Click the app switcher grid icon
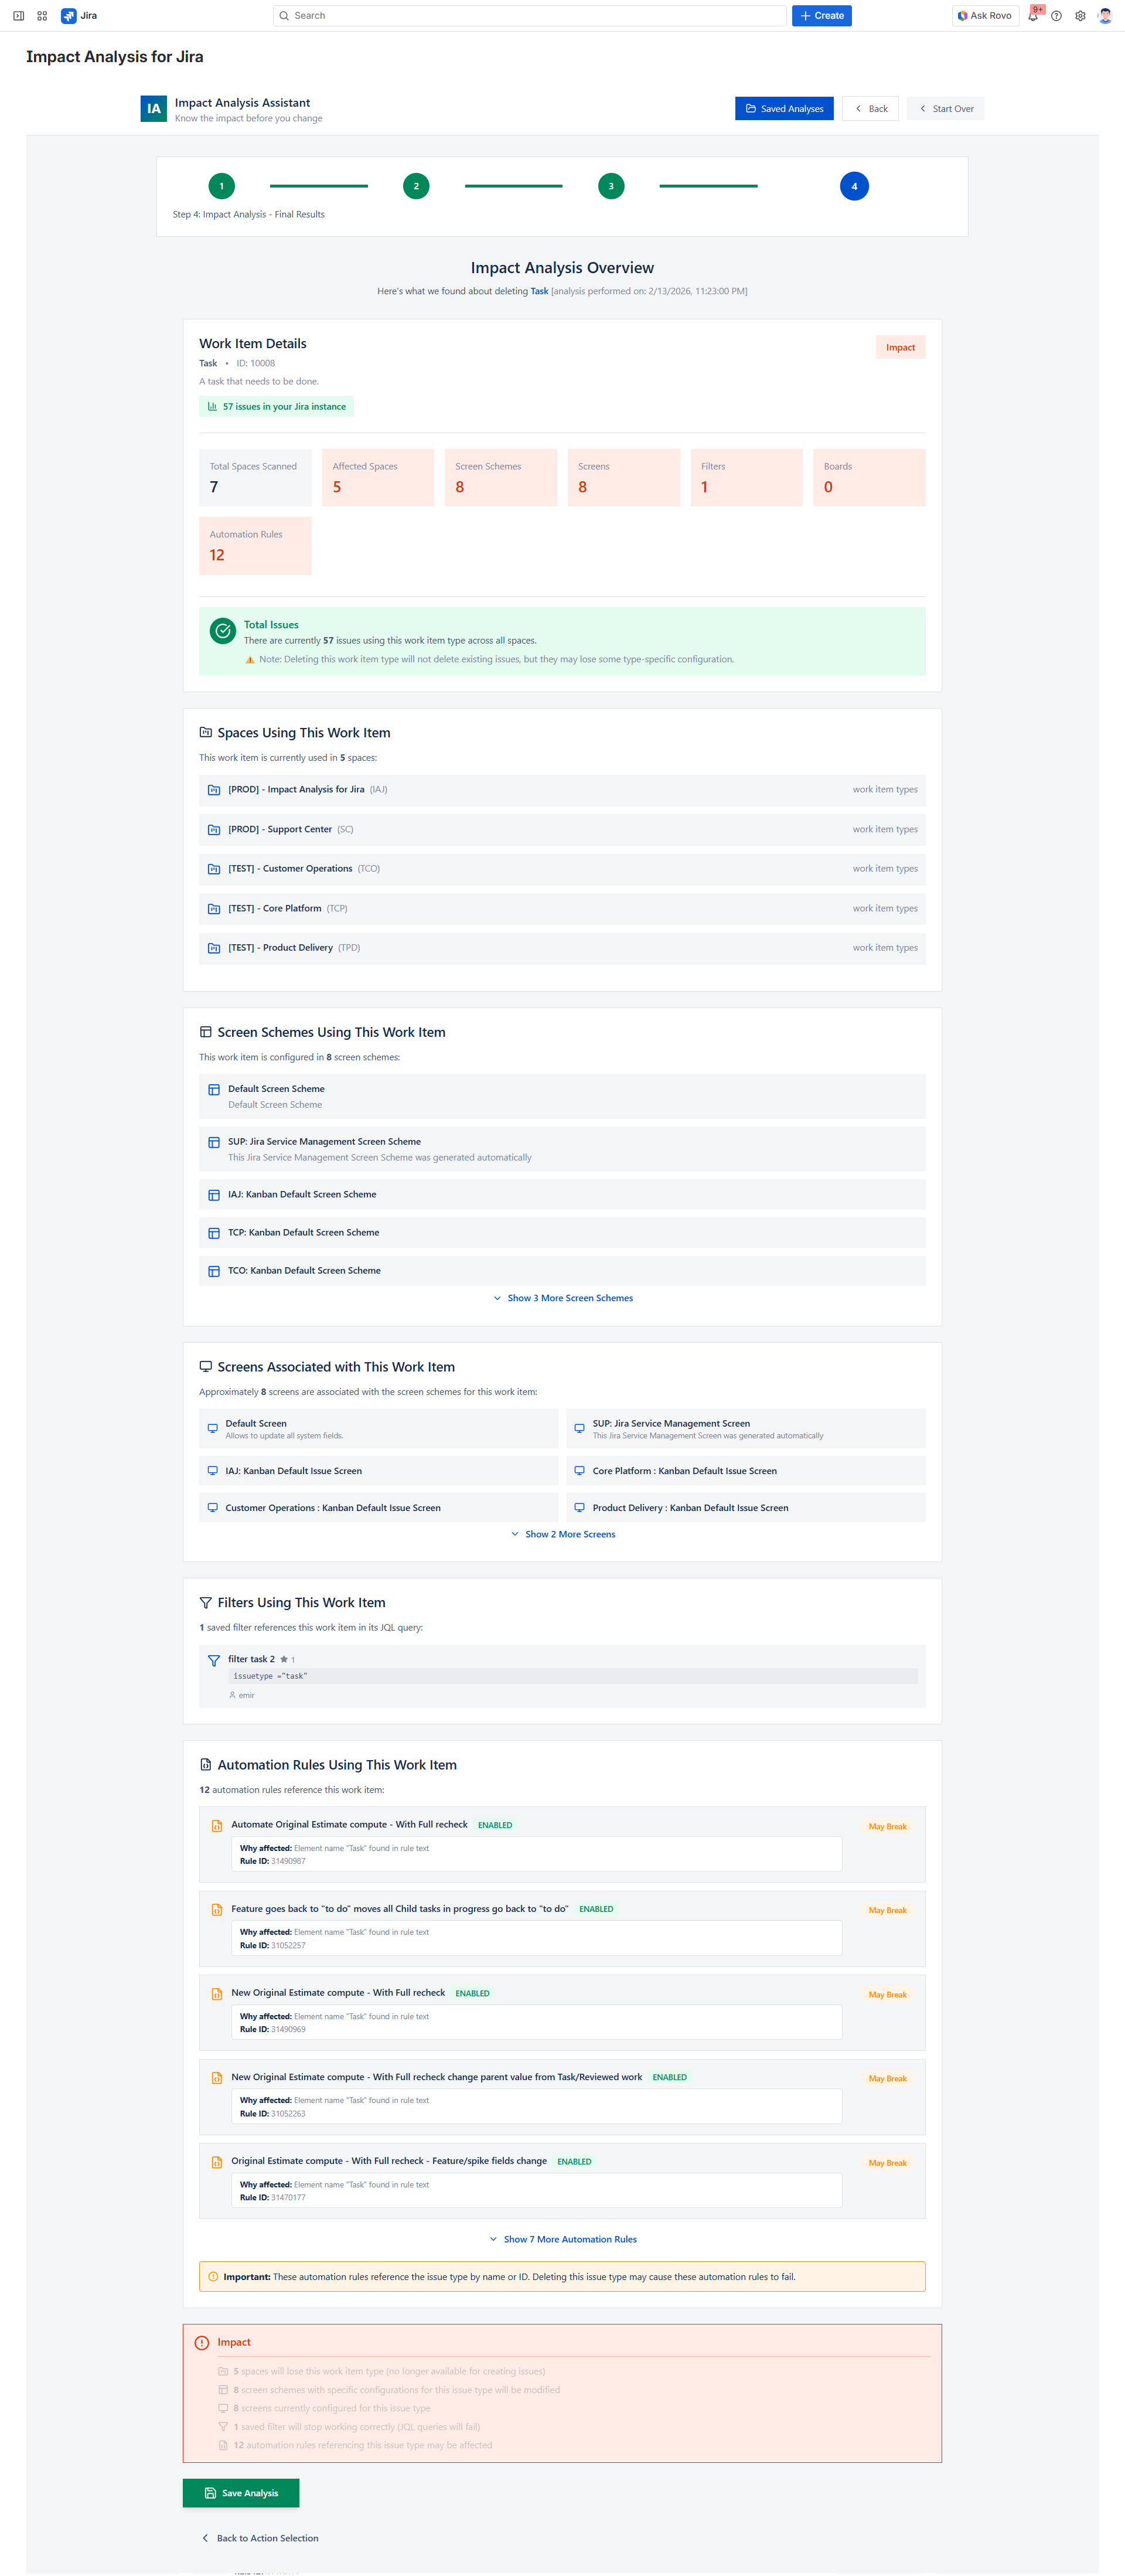Image resolution: width=1125 pixels, height=2576 pixels. [42, 16]
